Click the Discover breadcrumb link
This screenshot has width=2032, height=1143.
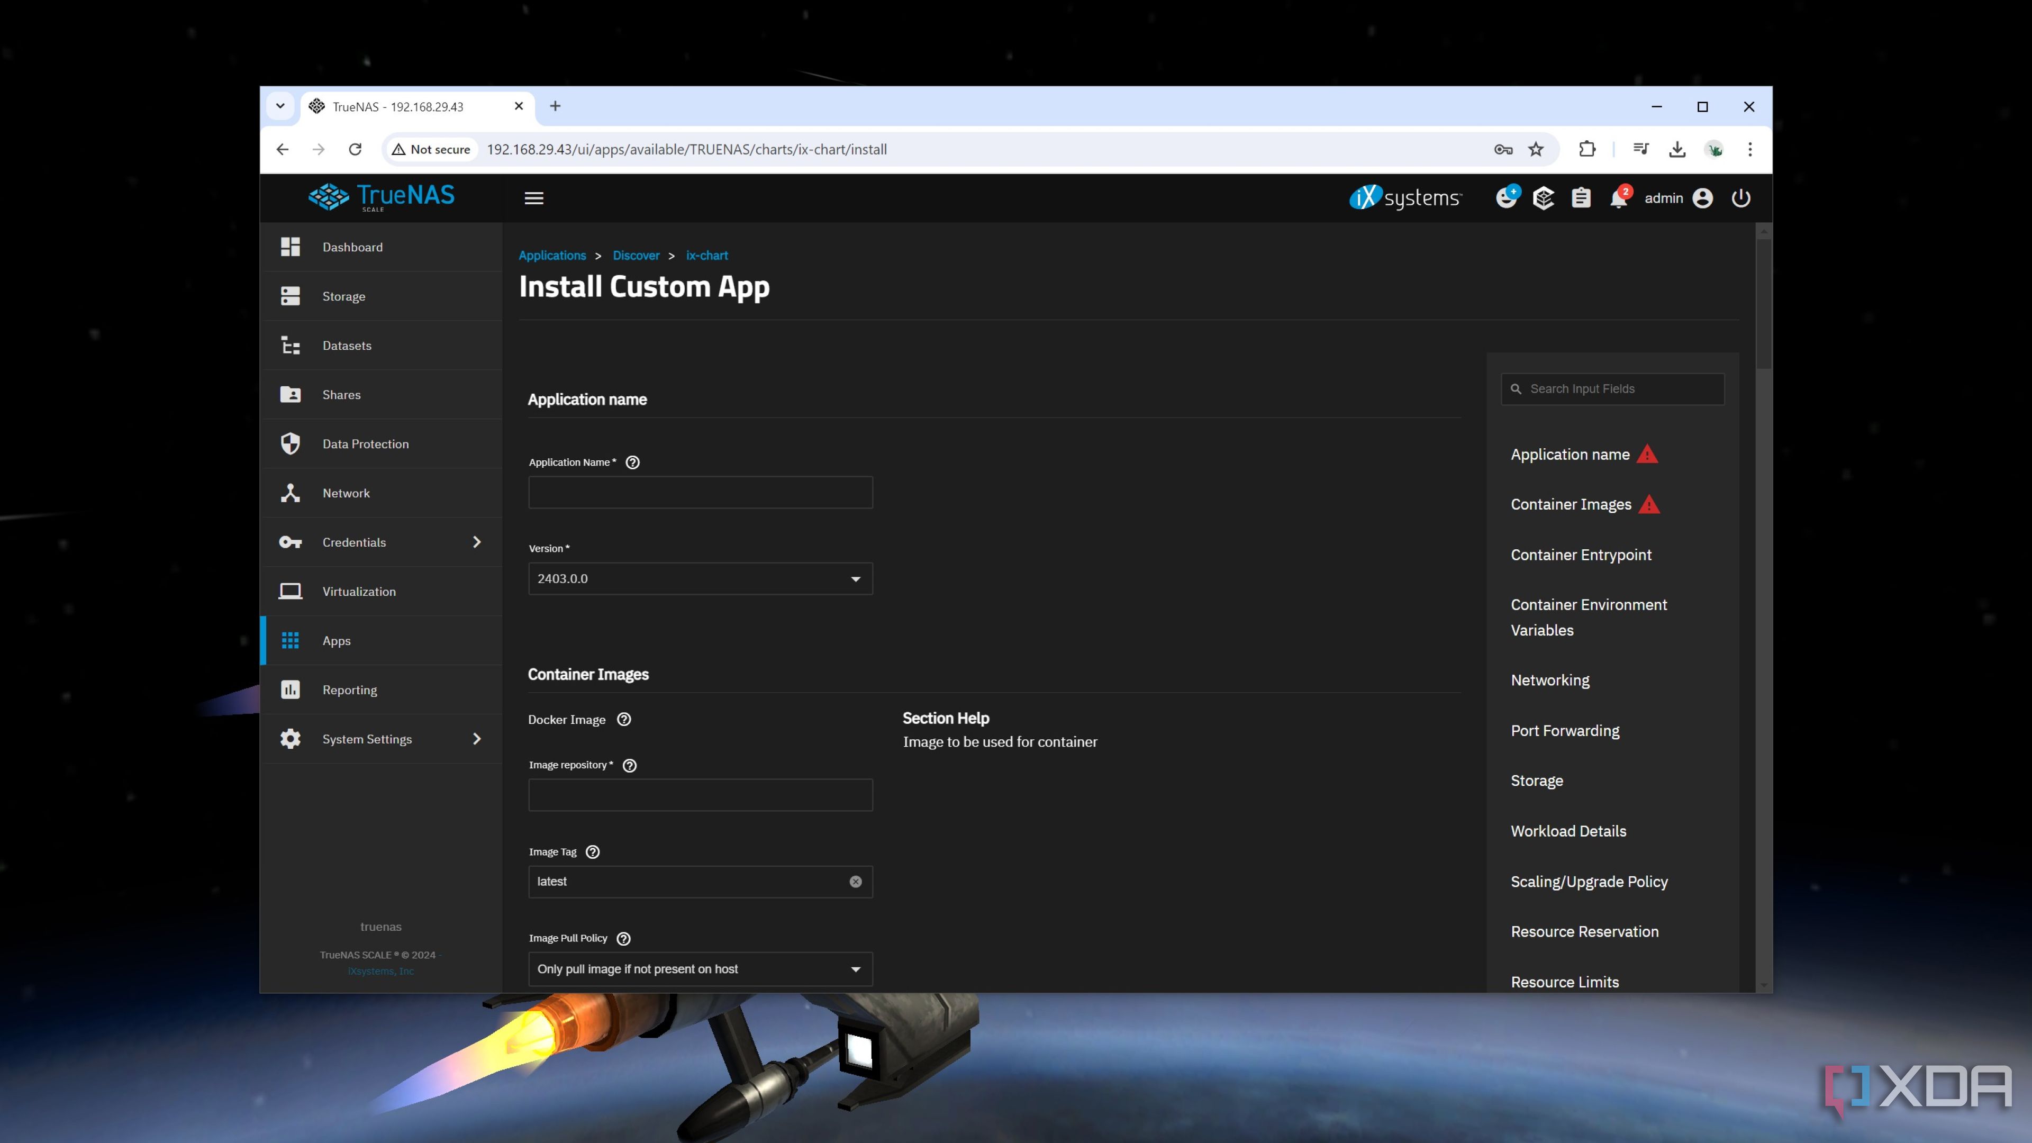[x=636, y=256]
